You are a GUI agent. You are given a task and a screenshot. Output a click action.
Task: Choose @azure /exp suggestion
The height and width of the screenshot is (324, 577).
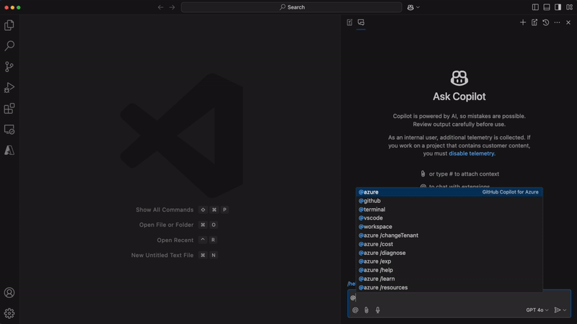pyautogui.click(x=449, y=261)
